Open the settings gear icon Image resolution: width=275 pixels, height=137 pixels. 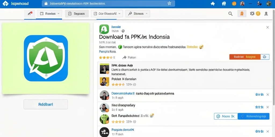click(252, 14)
